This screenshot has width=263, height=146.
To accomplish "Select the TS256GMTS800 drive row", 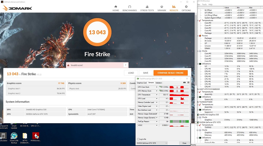I will click(x=206, y=102).
